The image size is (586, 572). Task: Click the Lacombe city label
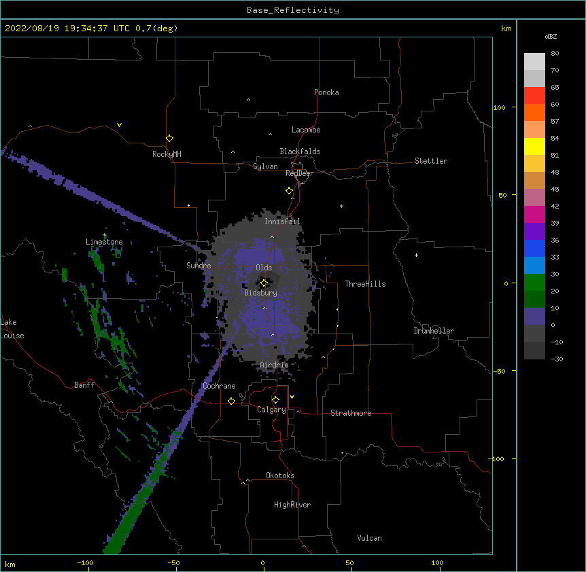306,130
